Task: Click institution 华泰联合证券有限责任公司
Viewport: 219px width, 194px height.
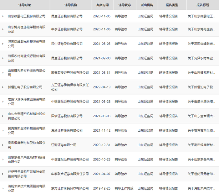Action: click(70, 174)
